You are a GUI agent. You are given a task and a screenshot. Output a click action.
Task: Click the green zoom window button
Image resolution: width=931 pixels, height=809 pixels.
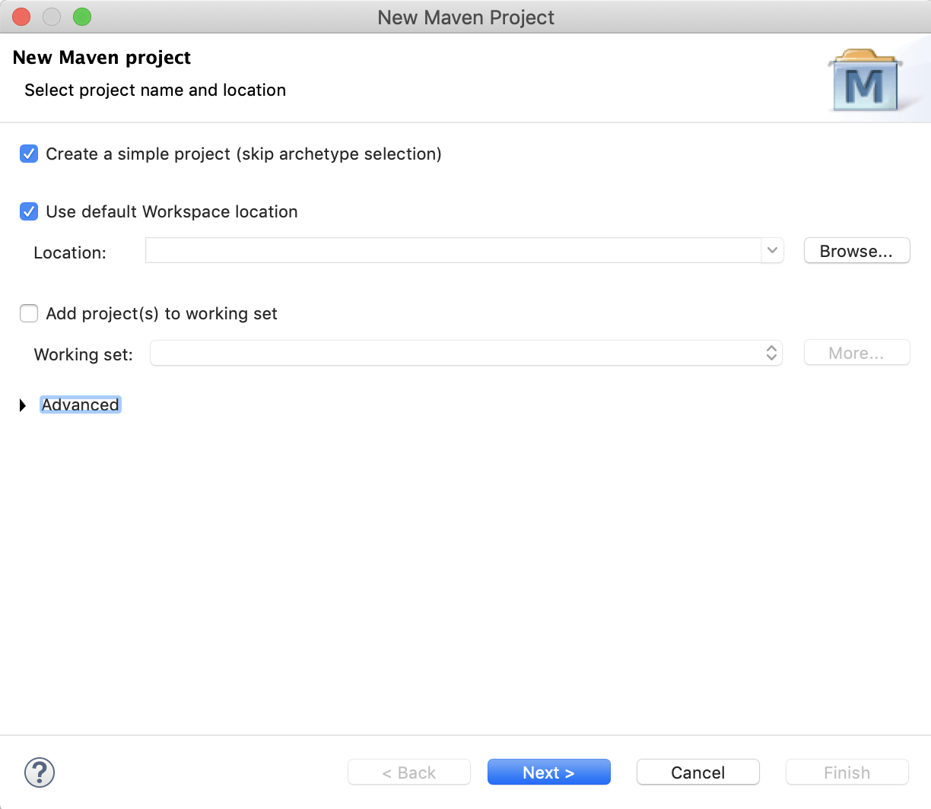82,17
